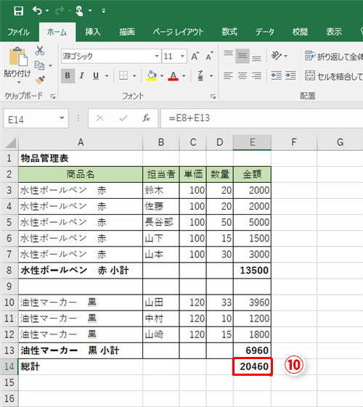Click cell with 13500 subtotal

252,271
